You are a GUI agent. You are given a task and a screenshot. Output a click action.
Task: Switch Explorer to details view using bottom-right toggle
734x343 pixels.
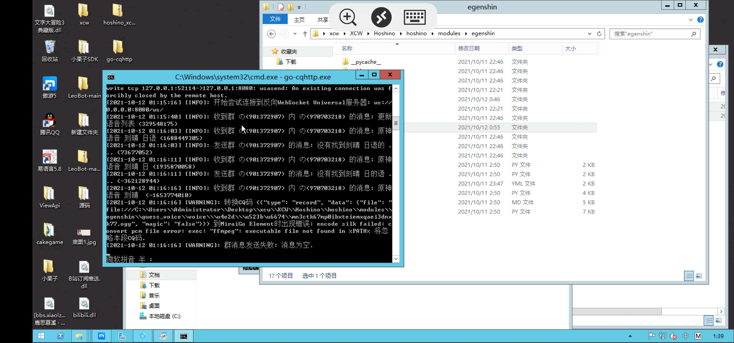pyautogui.click(x=689, y=276)
